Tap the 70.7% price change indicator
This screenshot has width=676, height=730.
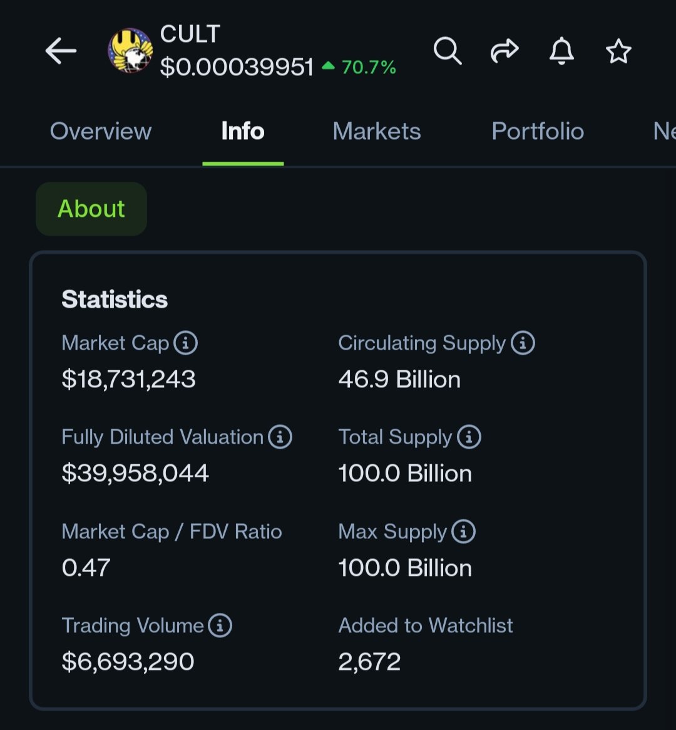(360, 67)
